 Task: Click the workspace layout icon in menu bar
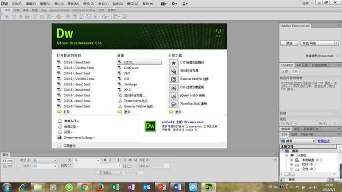[164, 3]
